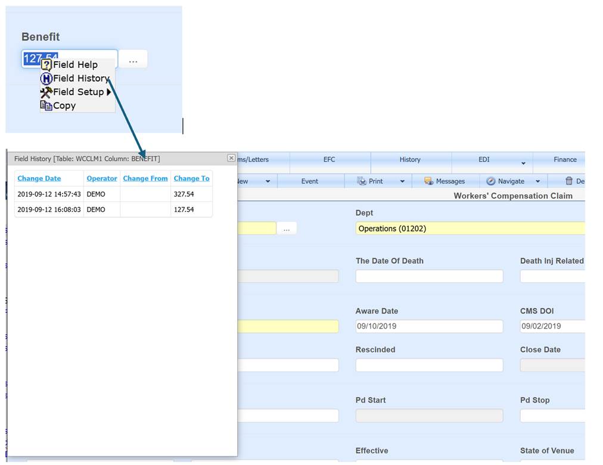
Task: Switch to the History tab
Action: pyautogui.click(x=410, y=160)
